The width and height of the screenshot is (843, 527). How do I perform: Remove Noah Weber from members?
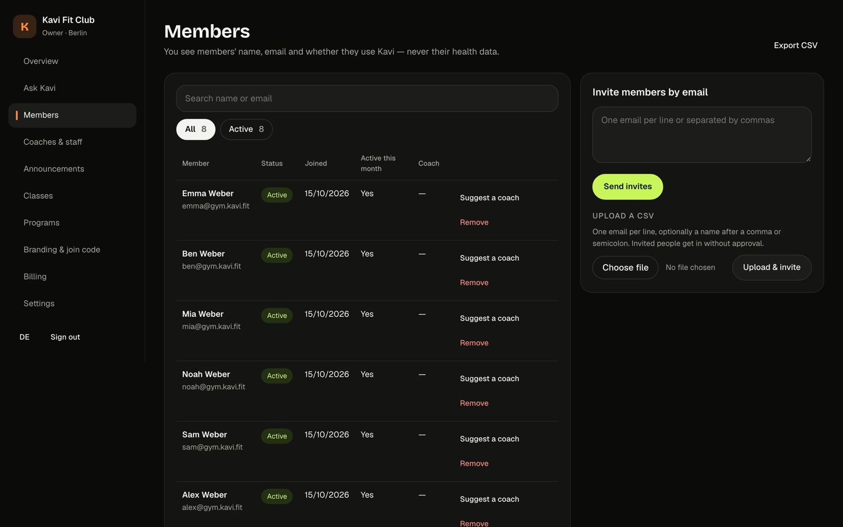coord(474,403)
